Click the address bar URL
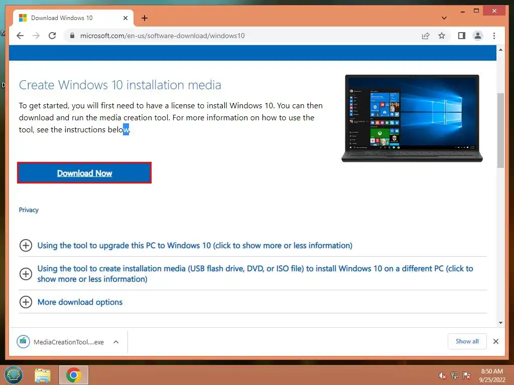Screen dimensions: 514x385 tap(162, 36)
